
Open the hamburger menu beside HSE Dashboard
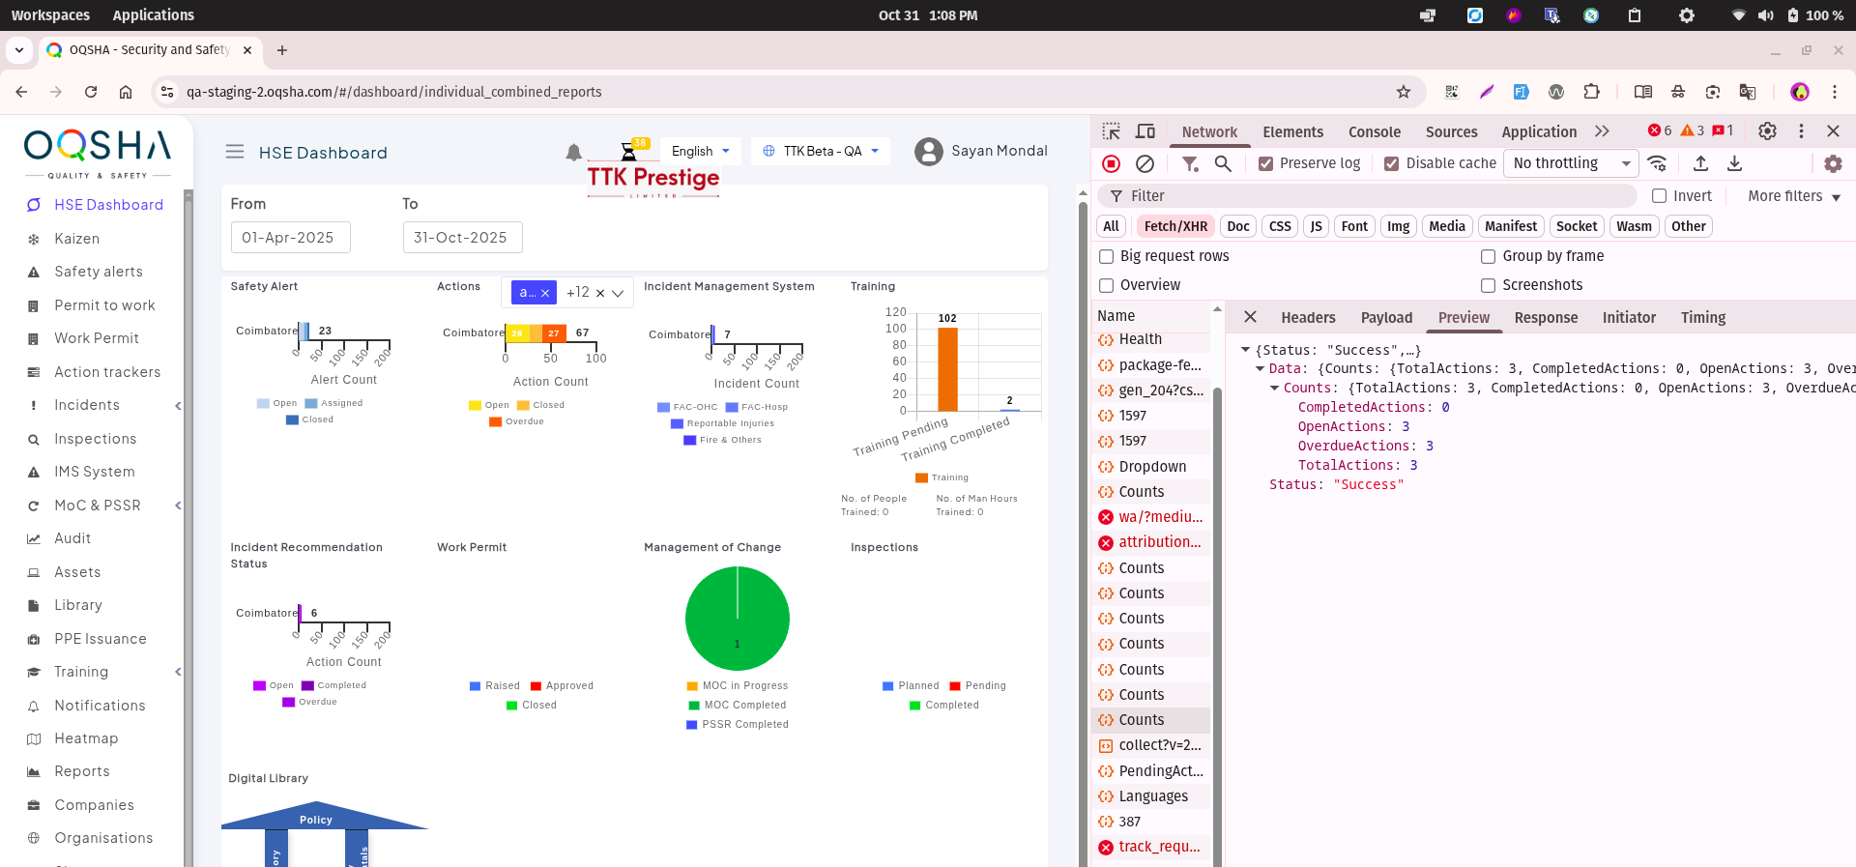(234, 152)
